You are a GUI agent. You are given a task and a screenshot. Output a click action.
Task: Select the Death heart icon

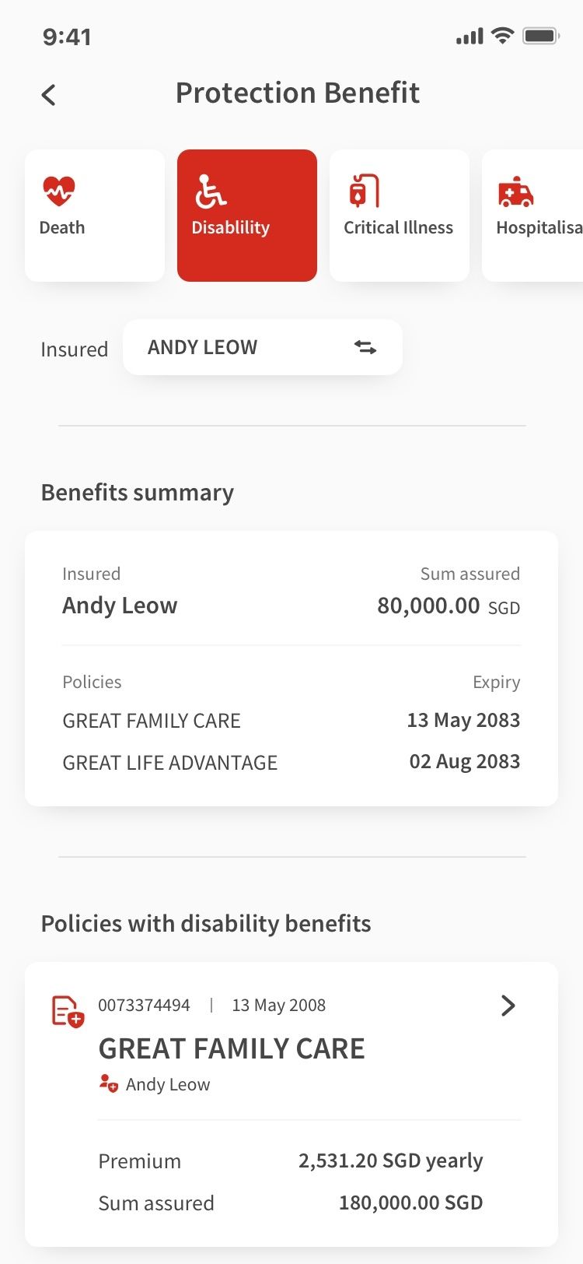tap(58, 191)
